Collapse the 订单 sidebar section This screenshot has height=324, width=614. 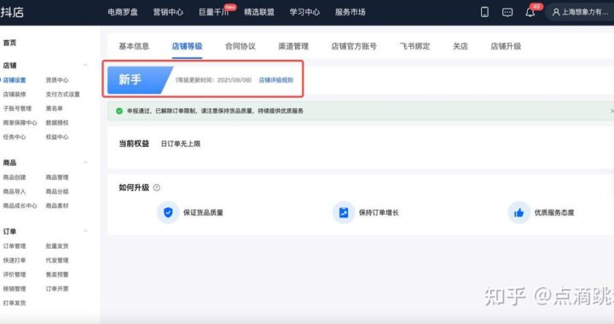click(85, 231)
